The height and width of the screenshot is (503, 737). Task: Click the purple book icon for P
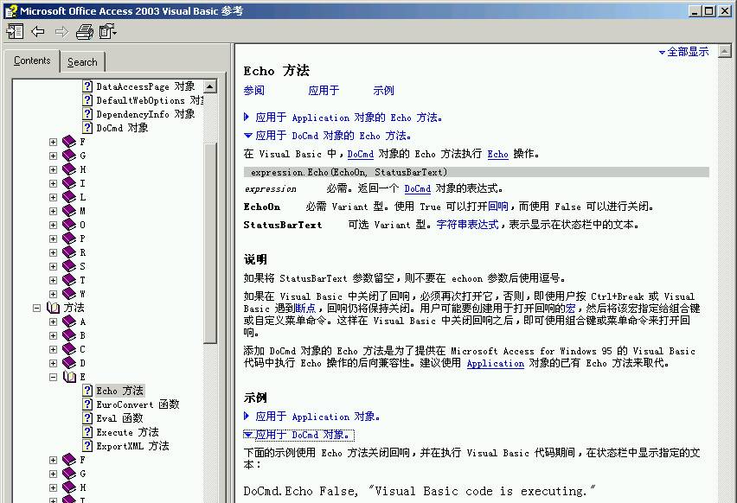(69, 239)
